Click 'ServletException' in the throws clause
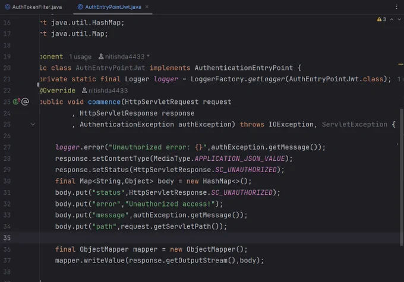404x282 pixels. pyautogui.click(x=355, y=125)
